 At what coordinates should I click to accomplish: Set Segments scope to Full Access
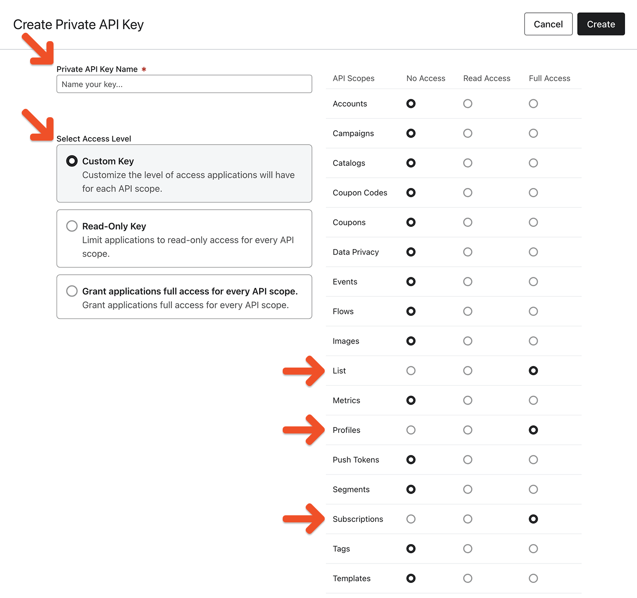[533, 489]
